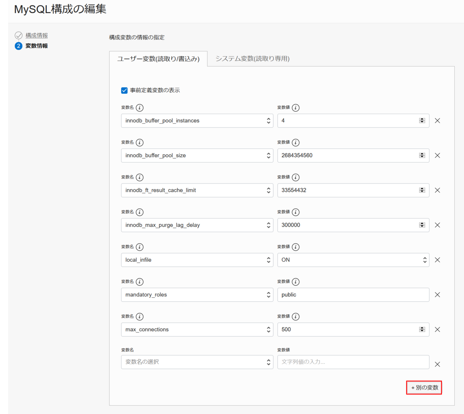The image size is (464, 414).
Task: Click the MySQL構成の編集 title text
Action: pos(60,9)
